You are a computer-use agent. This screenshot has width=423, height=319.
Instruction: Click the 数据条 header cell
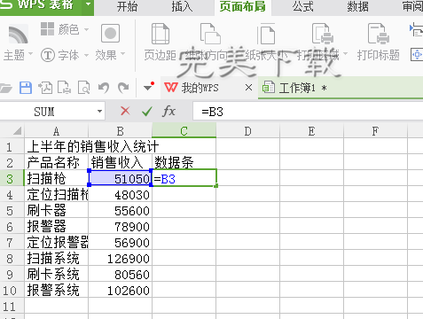pos(184,162)
